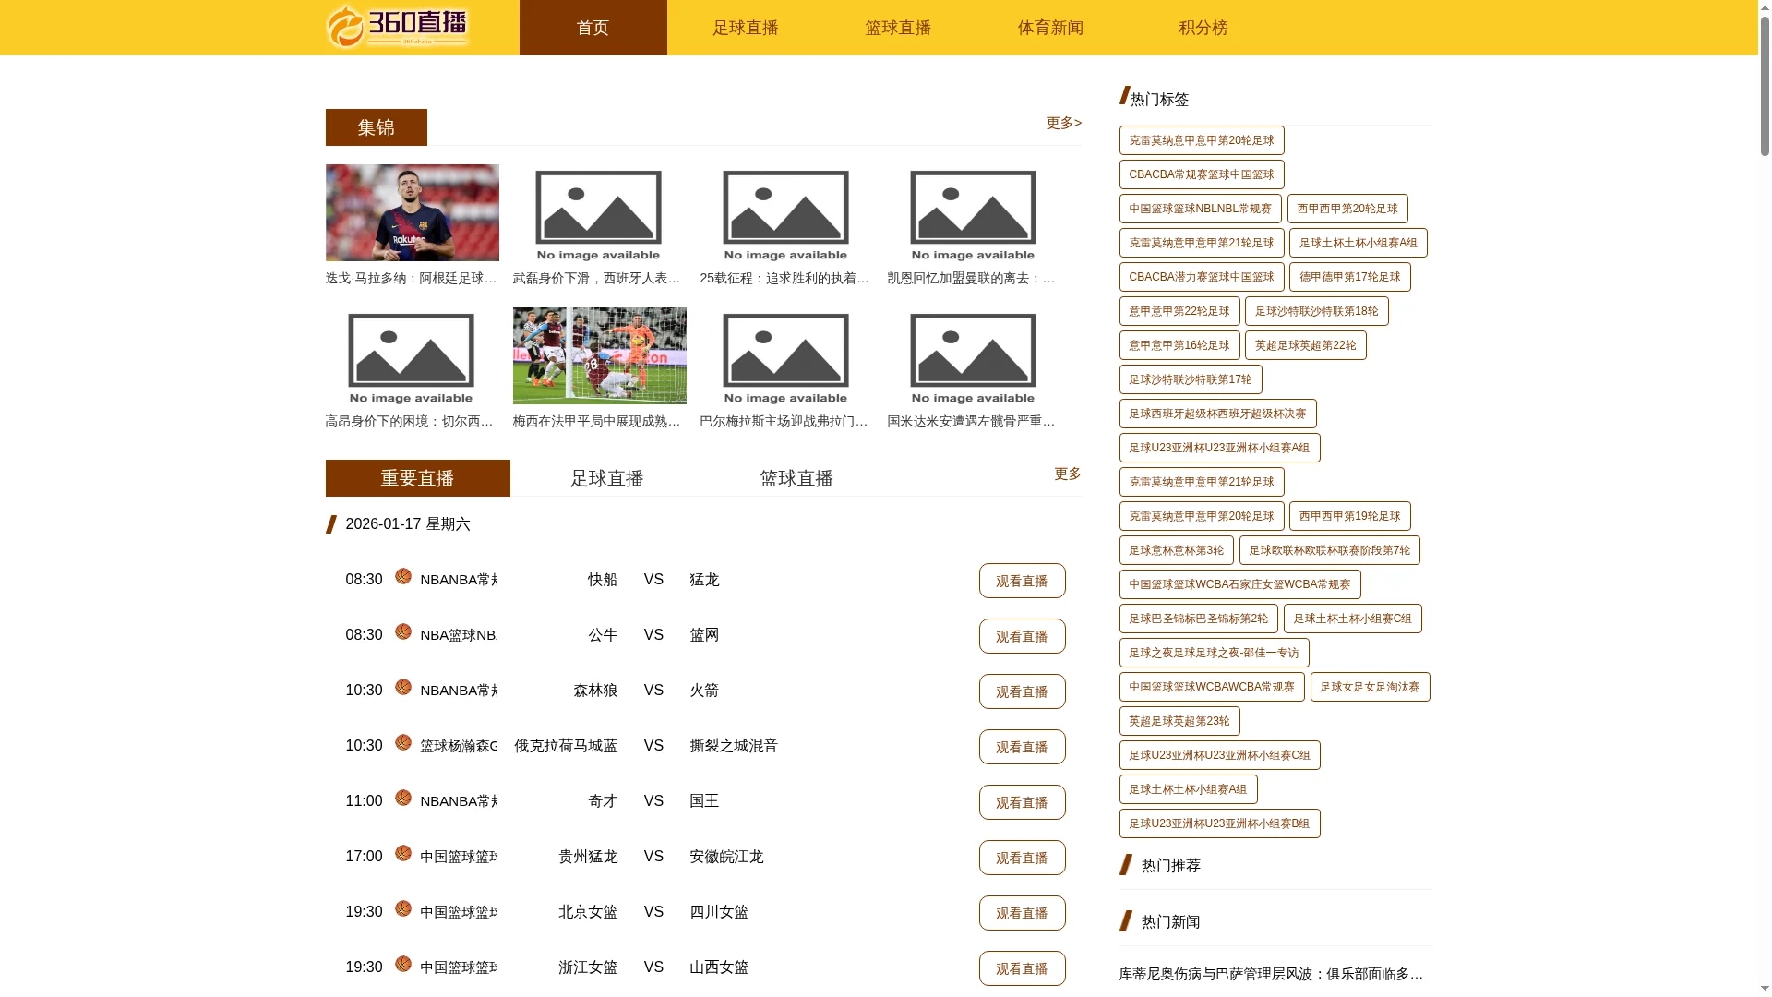Click article title 梅西在法甲平局中展现成熟
This screenshot has width=1772, height=997.
599,421
